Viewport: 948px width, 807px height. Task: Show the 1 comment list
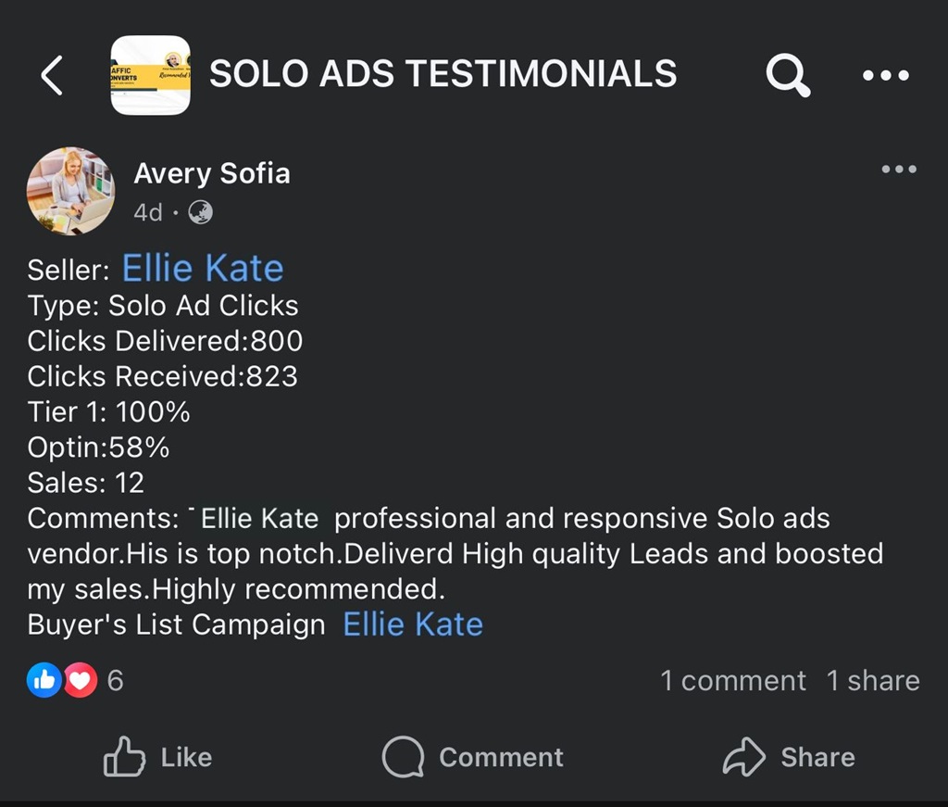click(732, 681)
